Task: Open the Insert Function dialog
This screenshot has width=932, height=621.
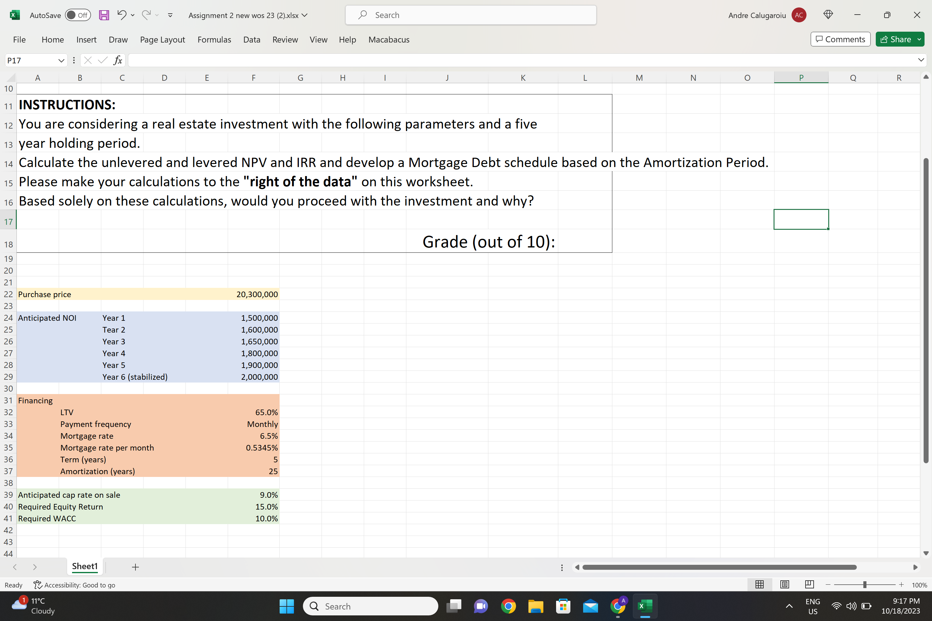Action: tap(117, 60)
